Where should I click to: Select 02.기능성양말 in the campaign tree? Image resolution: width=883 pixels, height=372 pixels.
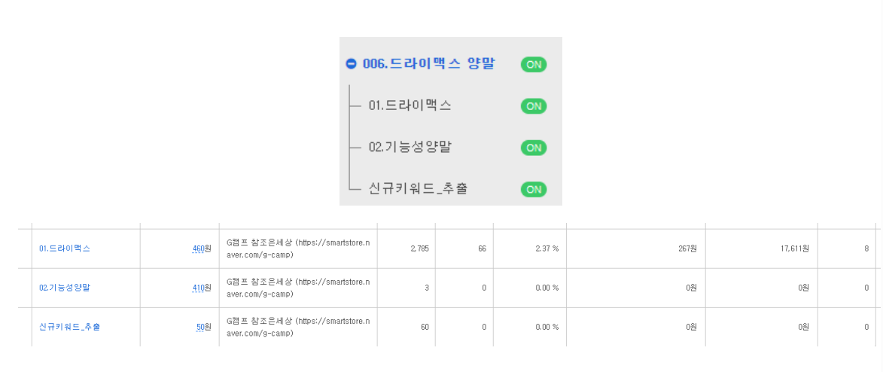click(410, 147)
